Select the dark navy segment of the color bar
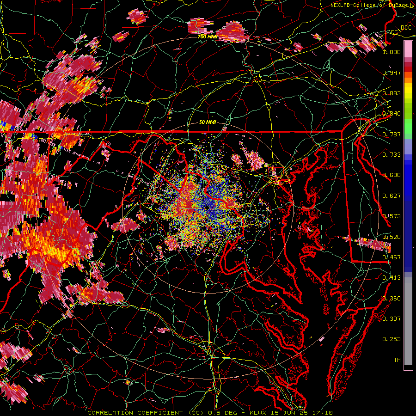Image resolution: width=416 pixels, height=416 pixels. [x=408, y=236]
